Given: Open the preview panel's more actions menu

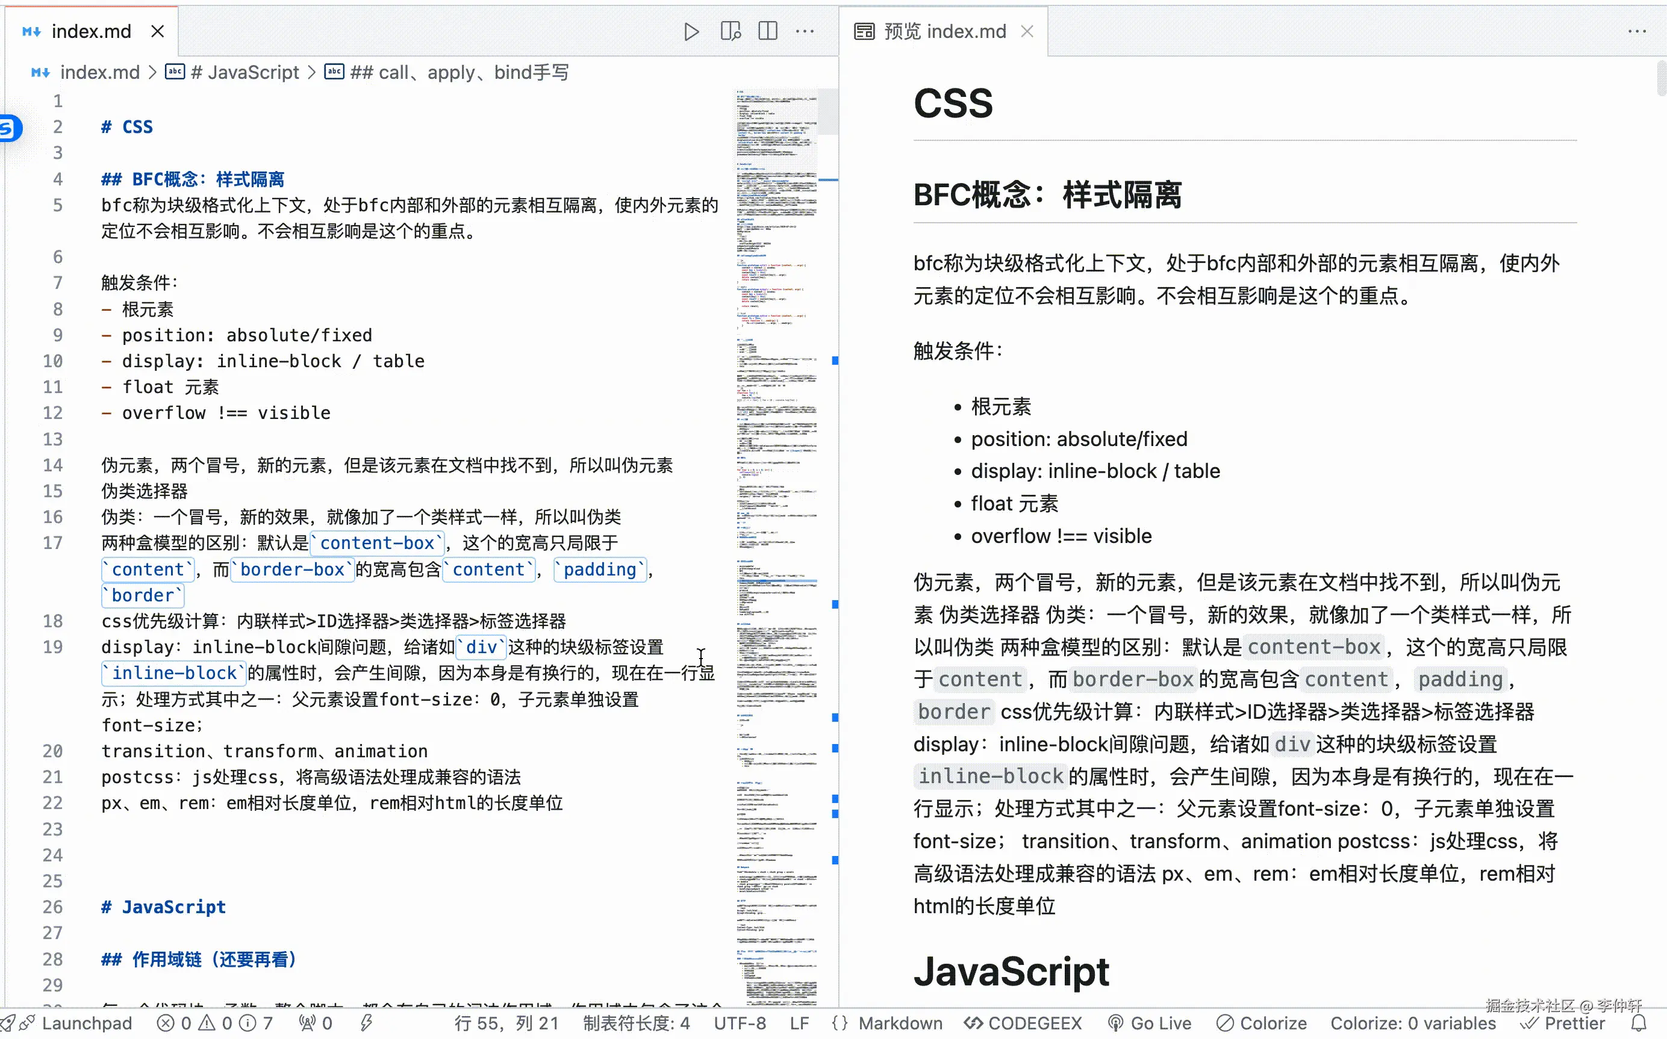Looking at the screenshot, I should [x=1638, y=31].
